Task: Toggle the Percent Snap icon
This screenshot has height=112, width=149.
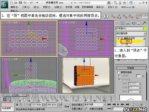Action: [125, 16]
